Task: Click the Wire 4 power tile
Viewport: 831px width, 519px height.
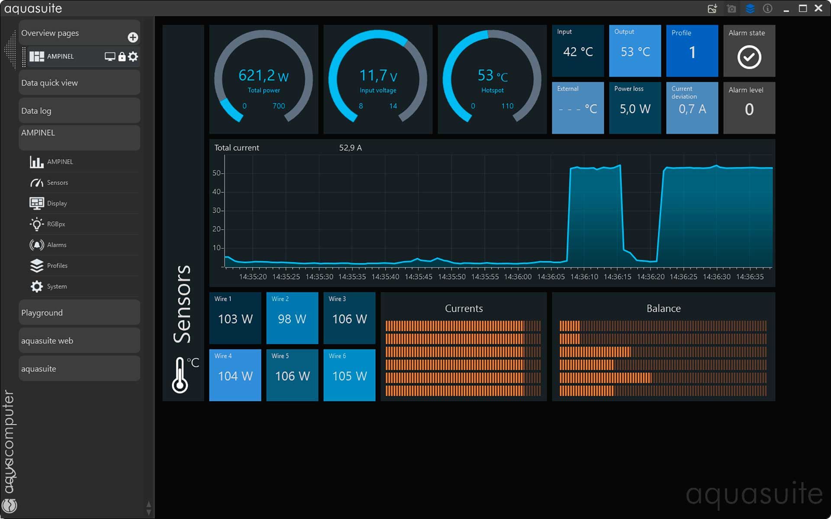Action: point(235,375)
